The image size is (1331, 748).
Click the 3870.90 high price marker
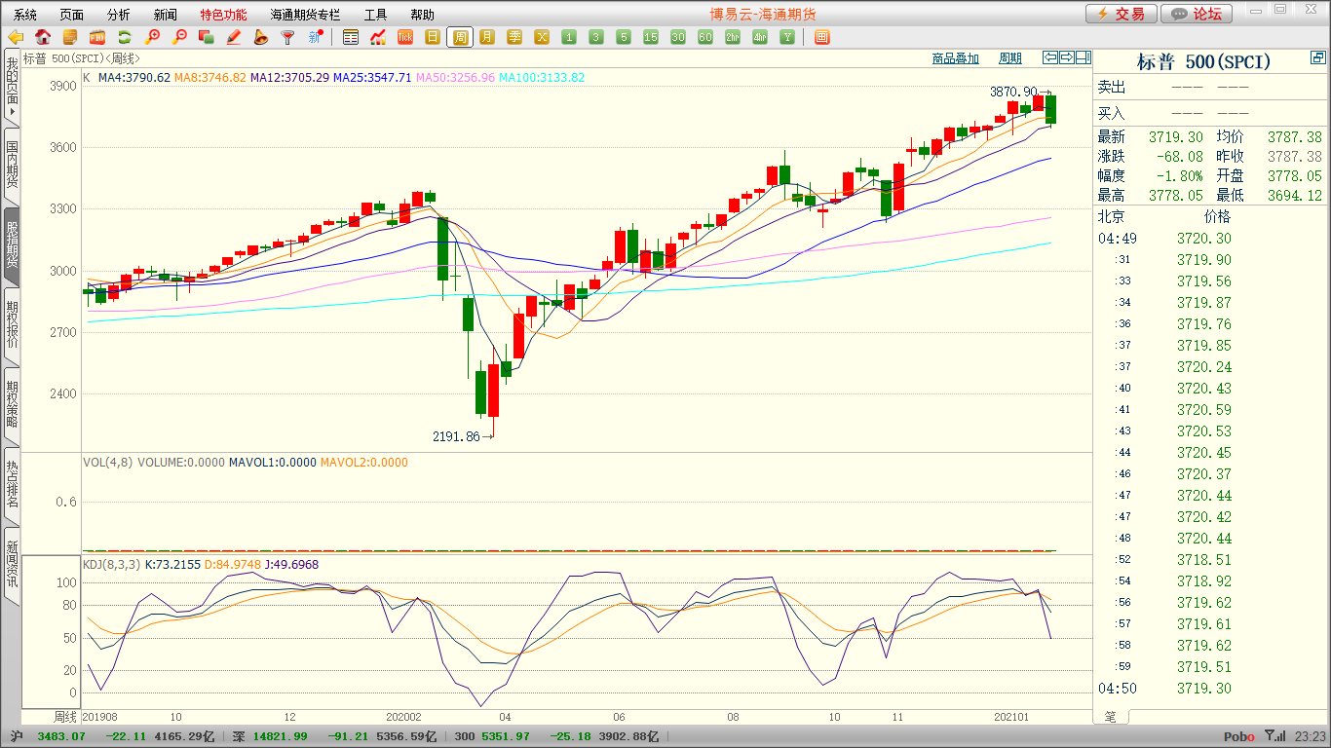coord(1020,92)
